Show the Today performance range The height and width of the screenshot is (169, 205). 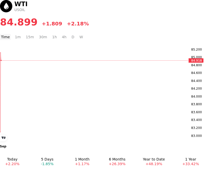click(x=12, y=162)
